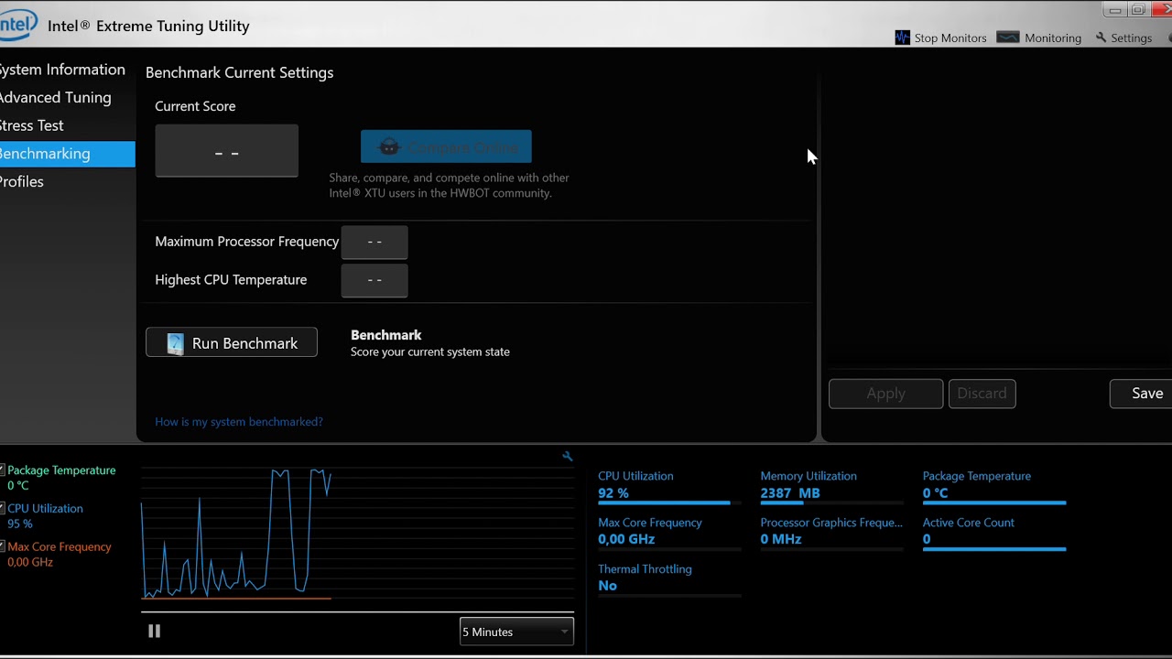Maximize the window
1172x659 pixels.
[x=1138, y=10]
